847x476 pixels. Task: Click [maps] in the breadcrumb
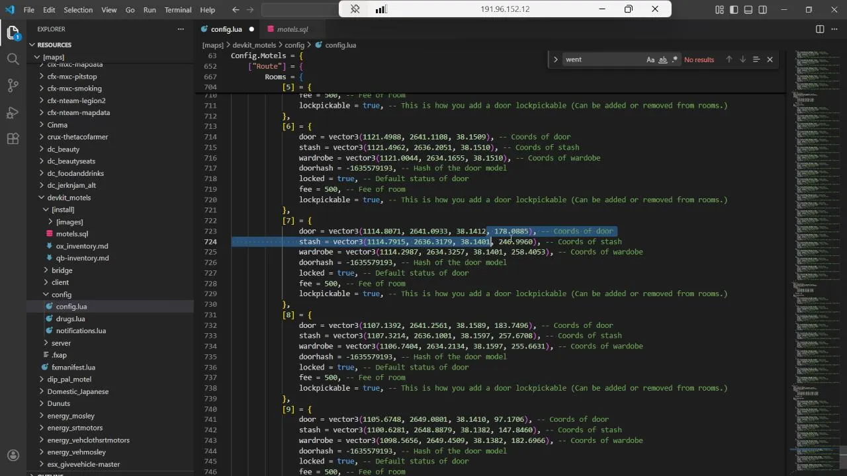click(213, 45)
